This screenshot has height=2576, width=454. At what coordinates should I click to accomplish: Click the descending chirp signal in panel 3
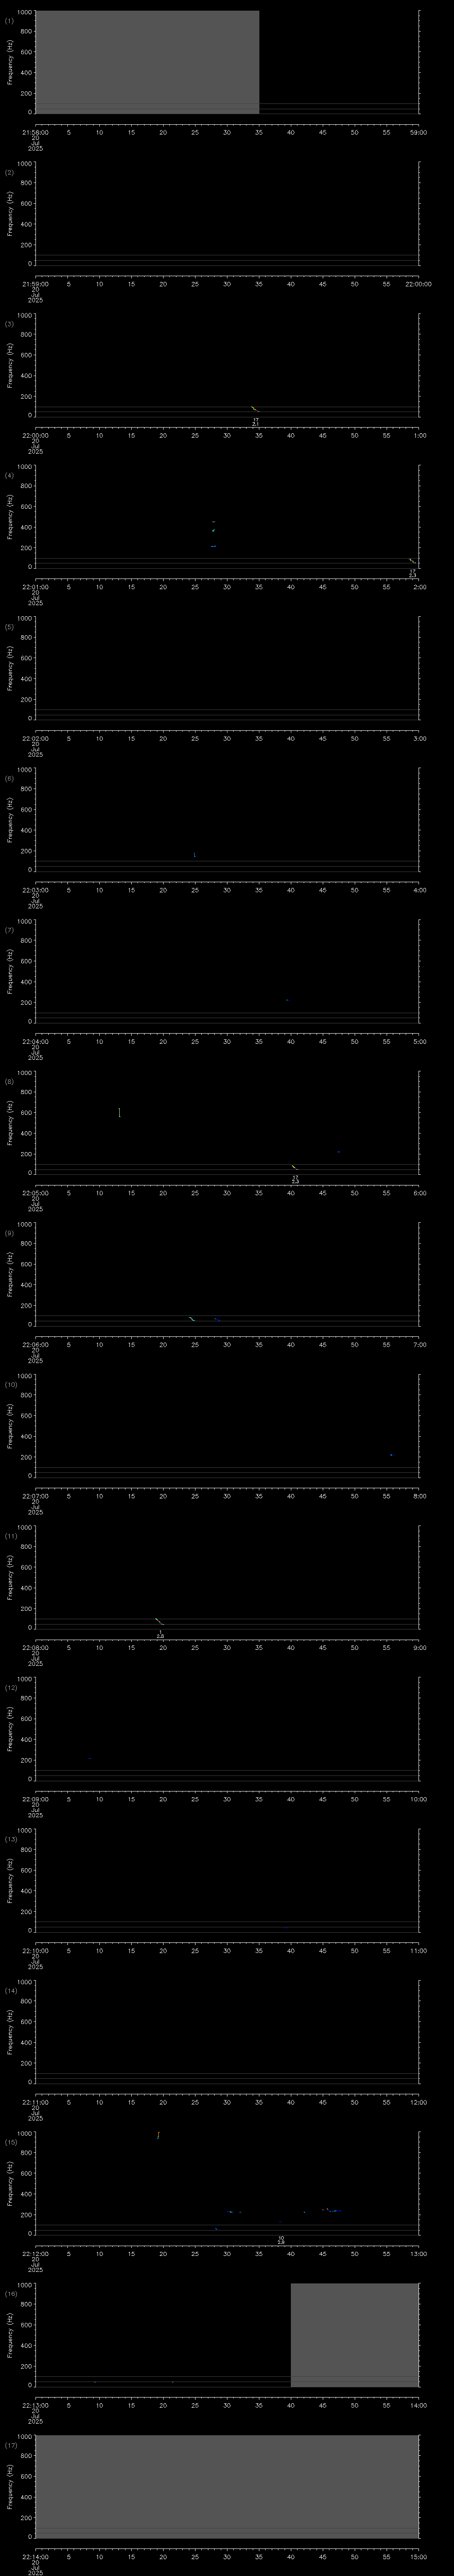pos(254,409)
